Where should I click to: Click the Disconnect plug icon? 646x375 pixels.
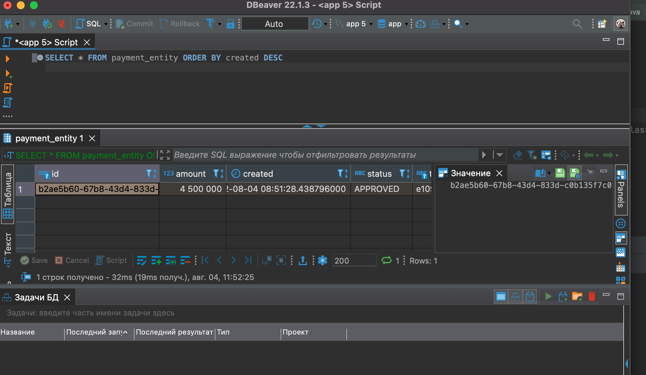[x=61, y=24]
